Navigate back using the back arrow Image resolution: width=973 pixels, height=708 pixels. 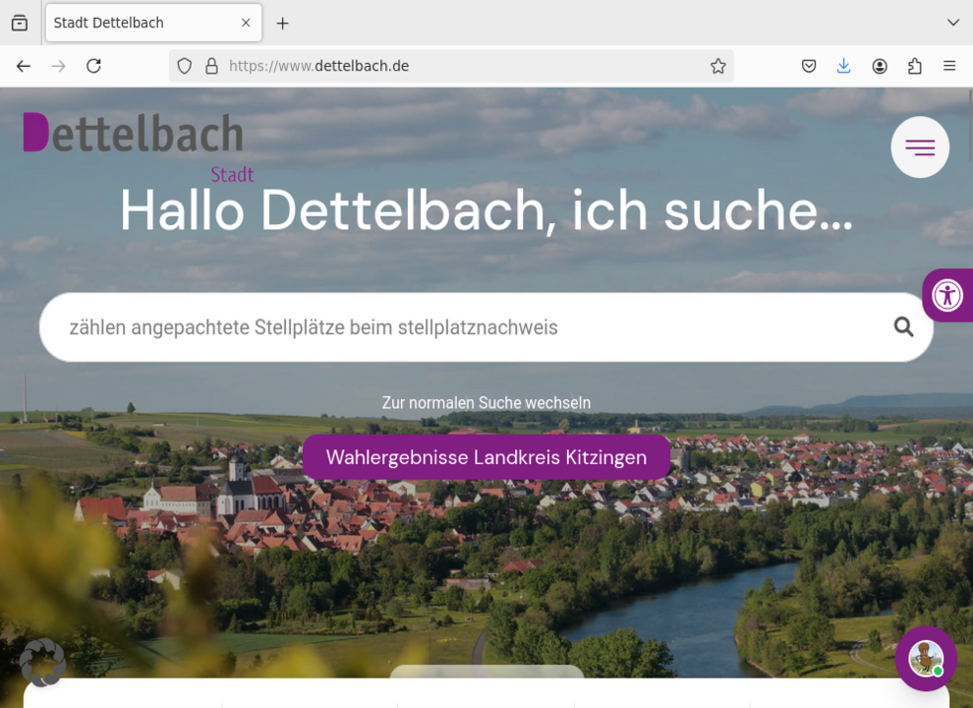point(23,66)
